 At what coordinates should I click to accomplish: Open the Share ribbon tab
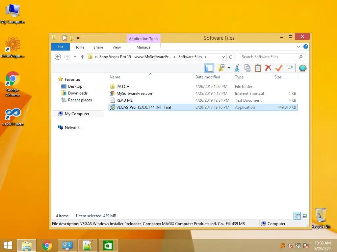point(98,47)
